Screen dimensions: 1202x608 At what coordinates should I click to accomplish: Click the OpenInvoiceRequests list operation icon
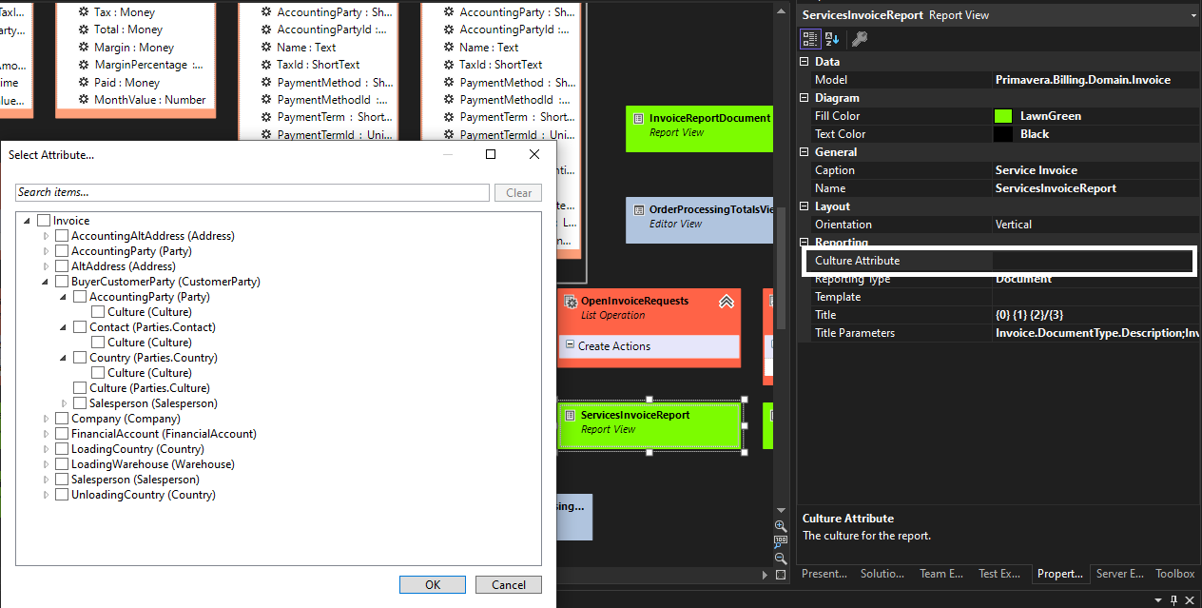(x=571, y=301)
